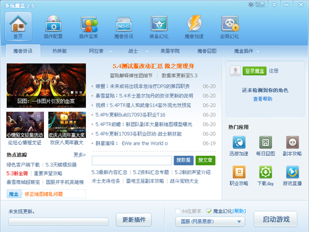Viewport: 309px width, 232px height.
Task: Open the 欢庆八周年赢大奖 thumbnail
Action: [67, 125]
